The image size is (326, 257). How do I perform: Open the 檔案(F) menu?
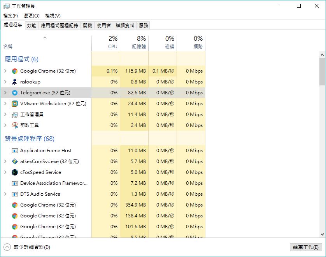(11, 16)
